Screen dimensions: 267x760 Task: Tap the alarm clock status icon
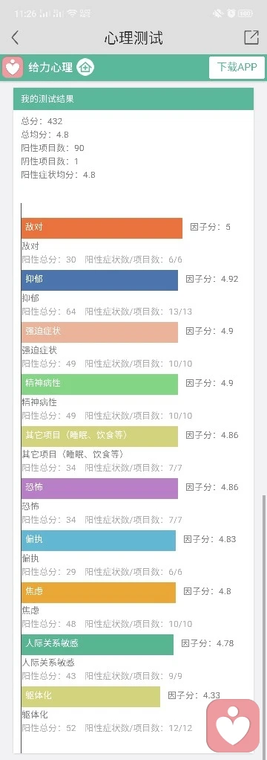(x=230, y=13)
